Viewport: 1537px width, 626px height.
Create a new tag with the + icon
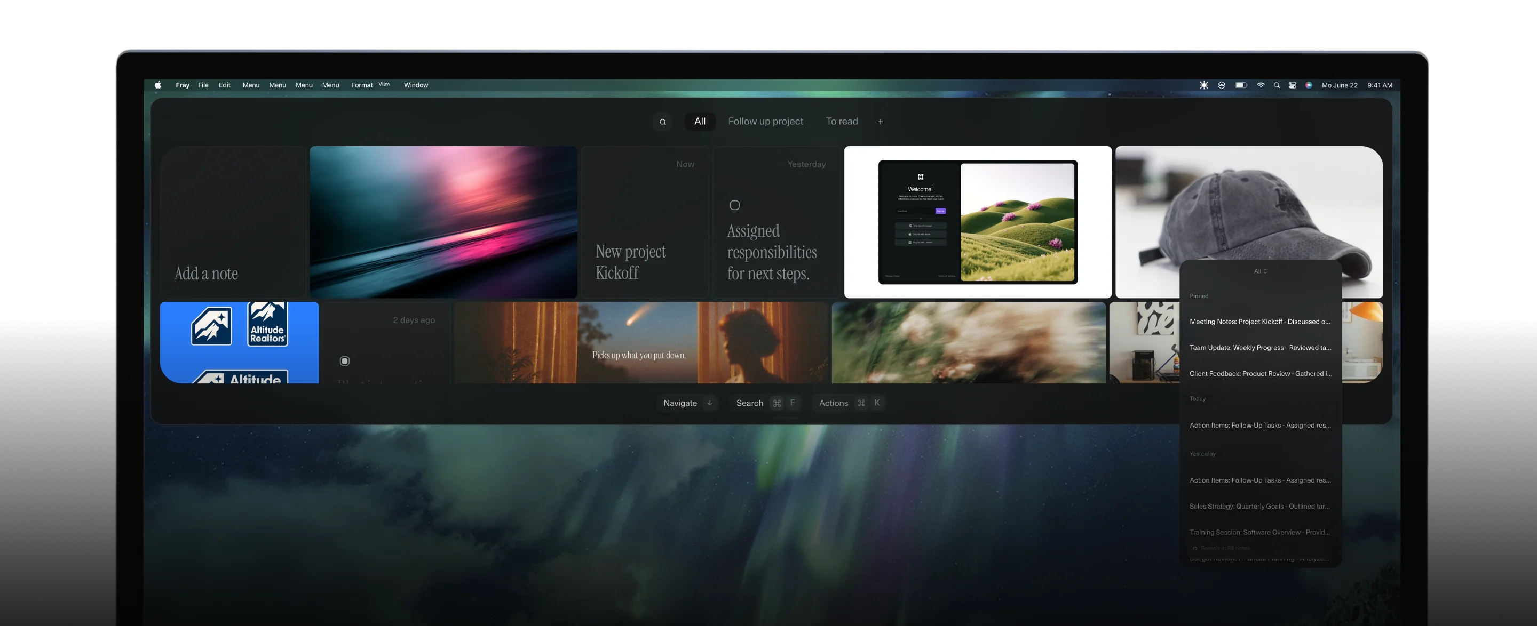881,121
